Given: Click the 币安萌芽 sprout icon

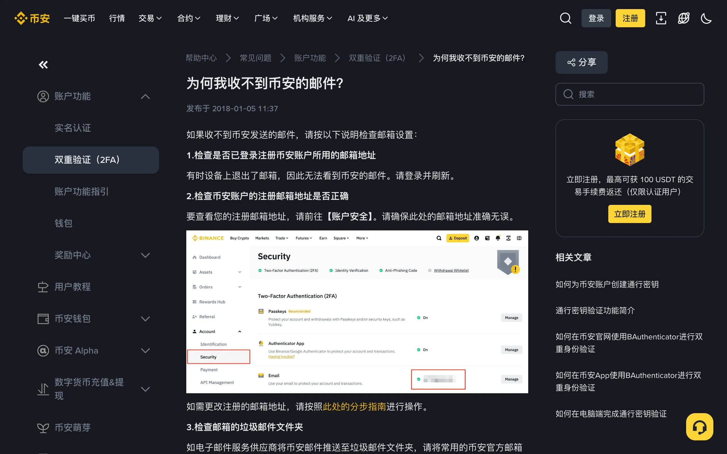Looking at the screenshot, I should [43, 428].
